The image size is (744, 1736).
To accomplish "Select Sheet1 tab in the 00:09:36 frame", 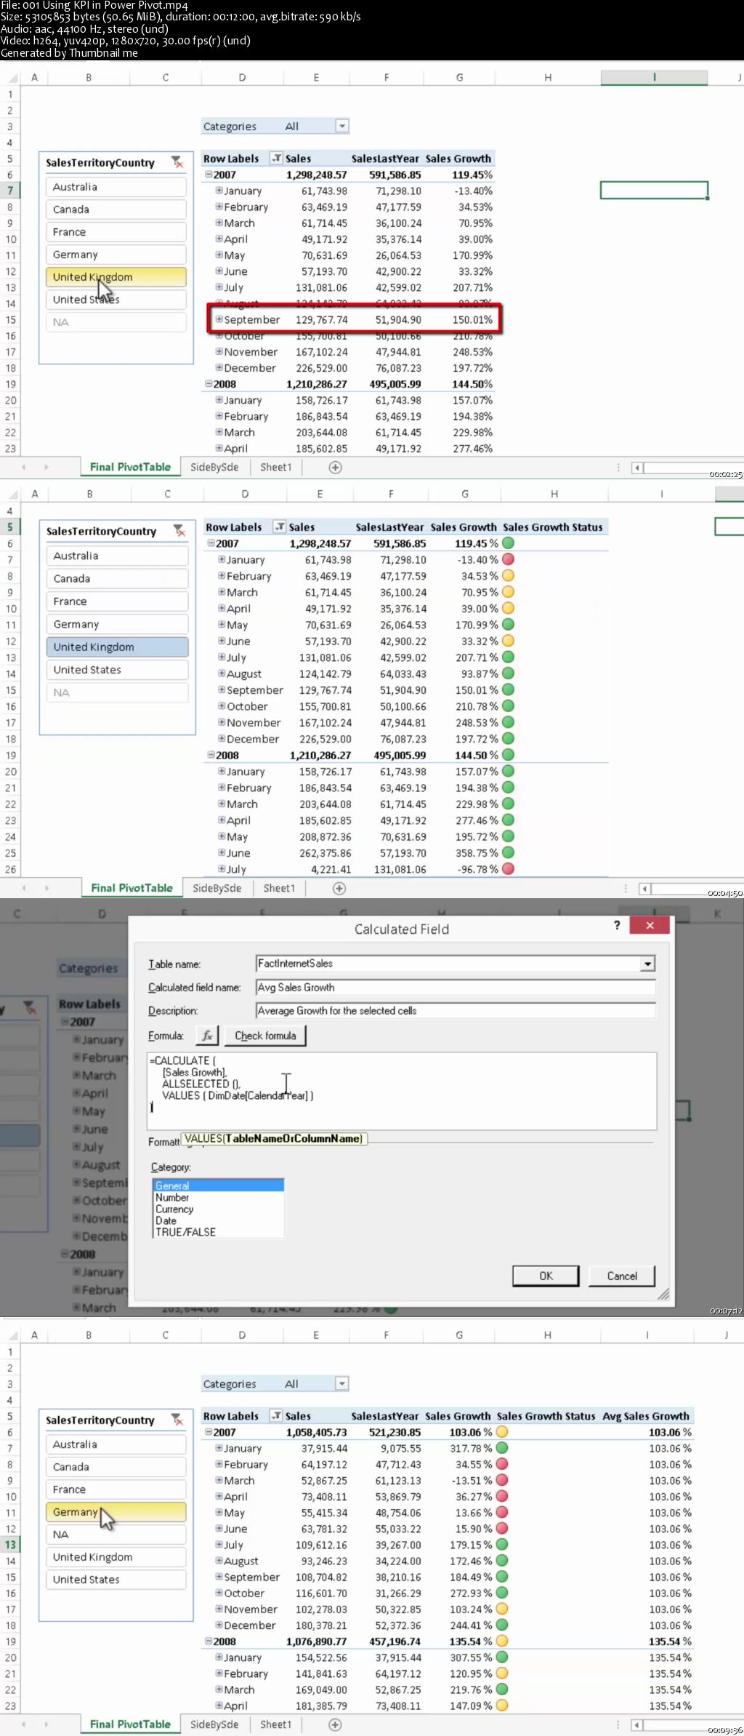I will click(x=276, y=1724).
